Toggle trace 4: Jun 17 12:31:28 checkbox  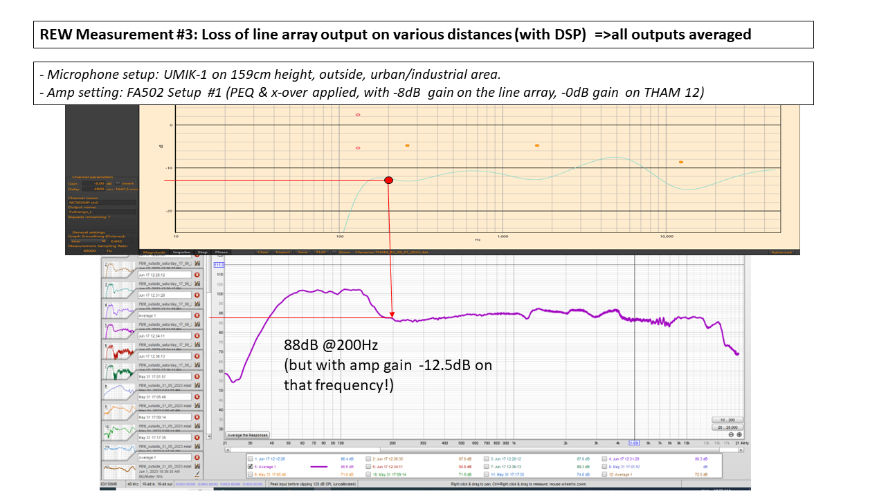pyautogui.click(x=604, y=459)
